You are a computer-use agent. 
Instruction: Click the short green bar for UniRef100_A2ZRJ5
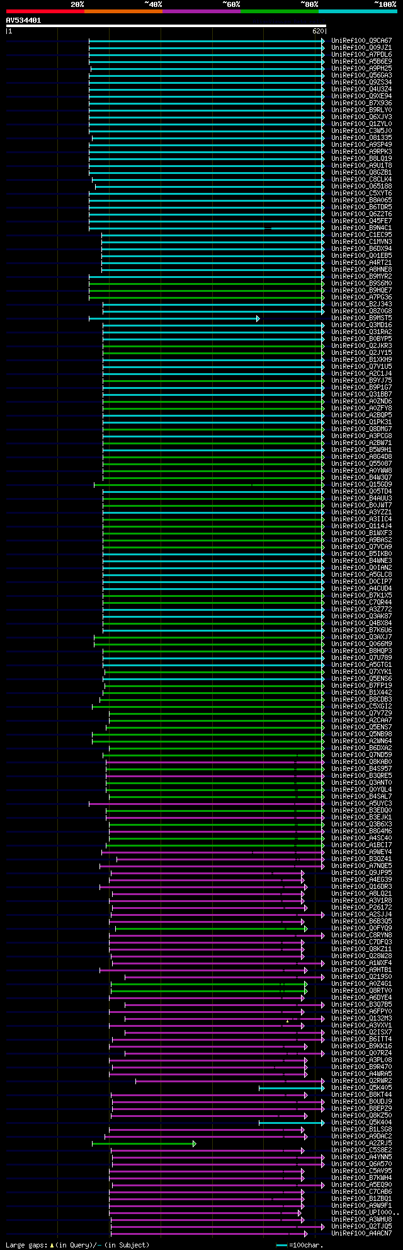[x=144, y=1143]
